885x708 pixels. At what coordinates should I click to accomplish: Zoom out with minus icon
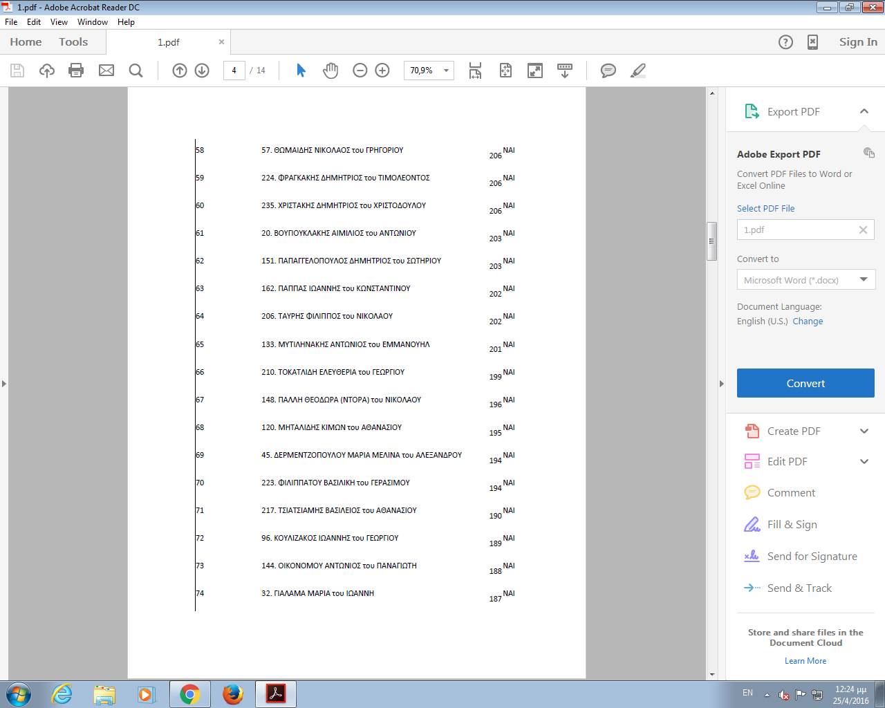tap(360, 71)
